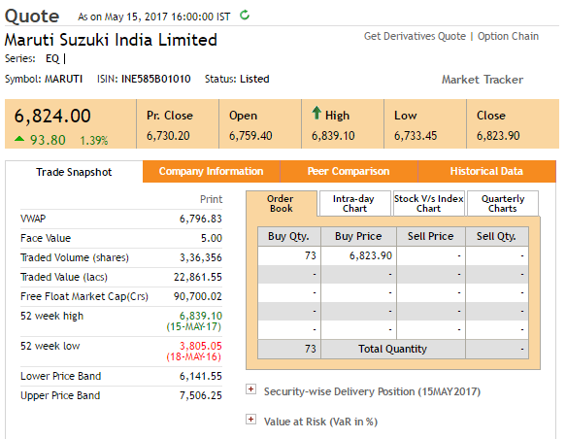Open the Quarterly Charts tab
The image size is (566, 439).
coord(503,204)
